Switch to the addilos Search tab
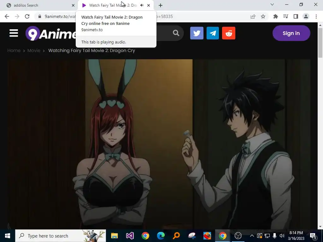This screenshot has width=323, height=242. [x=39, y=5]
